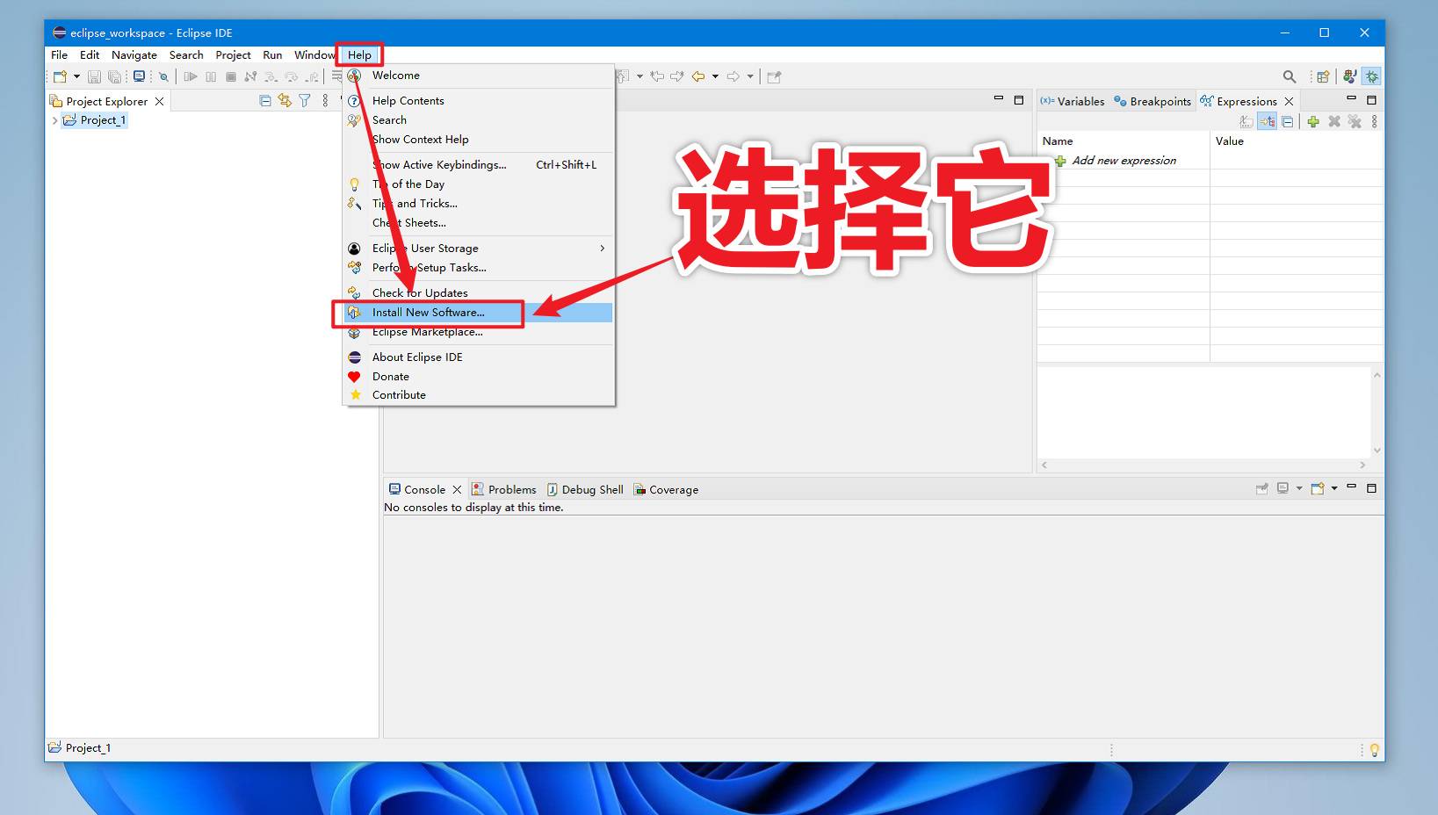Viewport: 1438px width, 815px height.
Task: Close the Expressions tab
Action: coord(1289,101)
